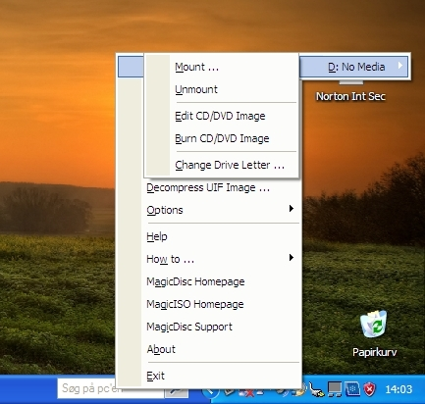Click the Safely Remove Hardware tray icon

[x=317, y=389]
